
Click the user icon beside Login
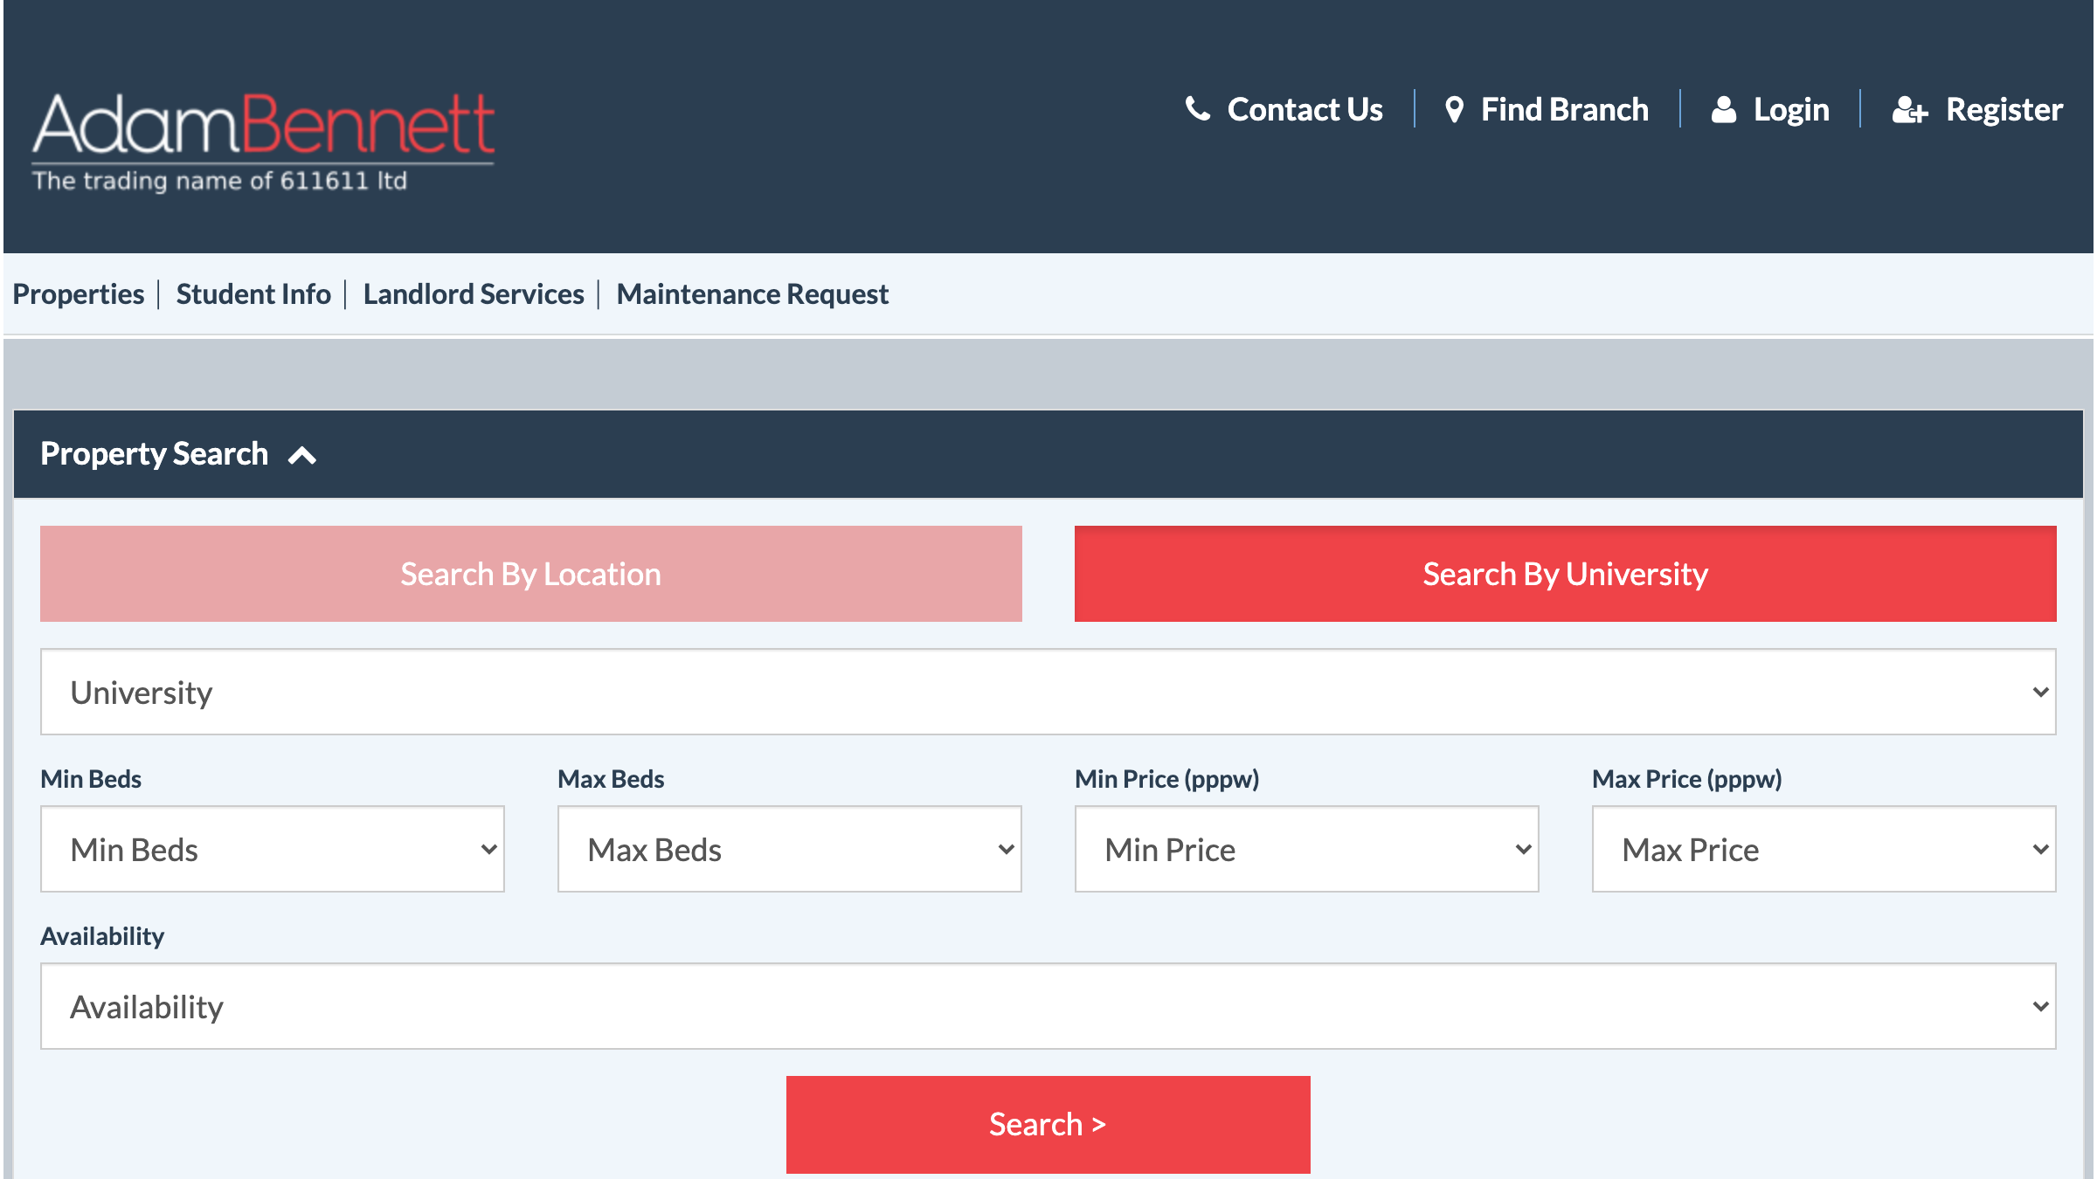(x=1723, y=110)
